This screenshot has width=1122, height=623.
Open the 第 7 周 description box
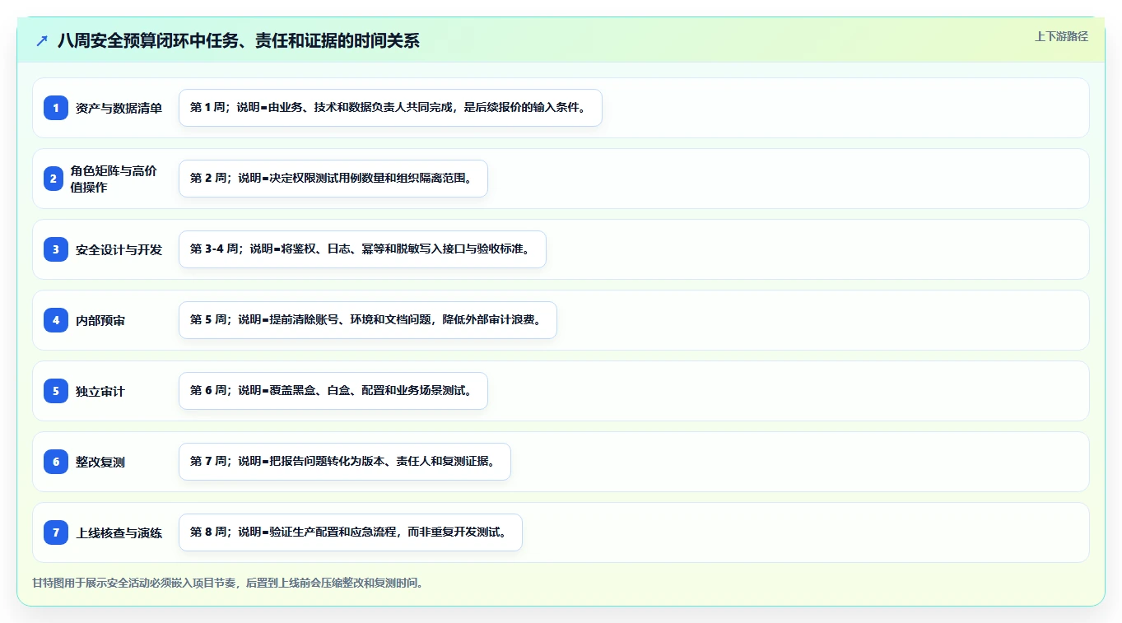[345, 462]
